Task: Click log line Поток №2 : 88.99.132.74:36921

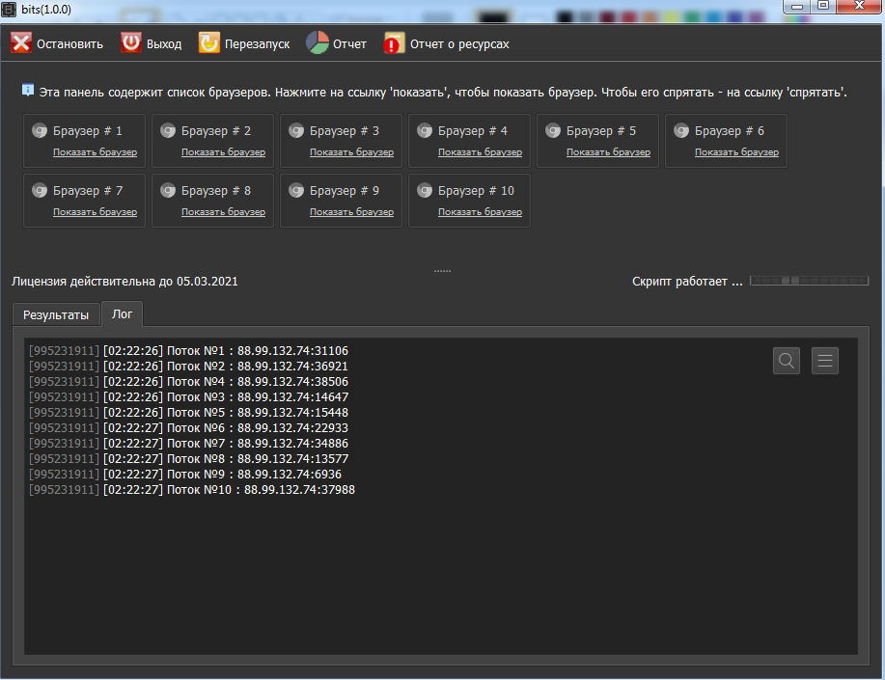Action: (188, 367)
